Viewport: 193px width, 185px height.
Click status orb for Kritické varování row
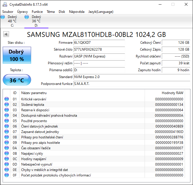coord(7,99)
